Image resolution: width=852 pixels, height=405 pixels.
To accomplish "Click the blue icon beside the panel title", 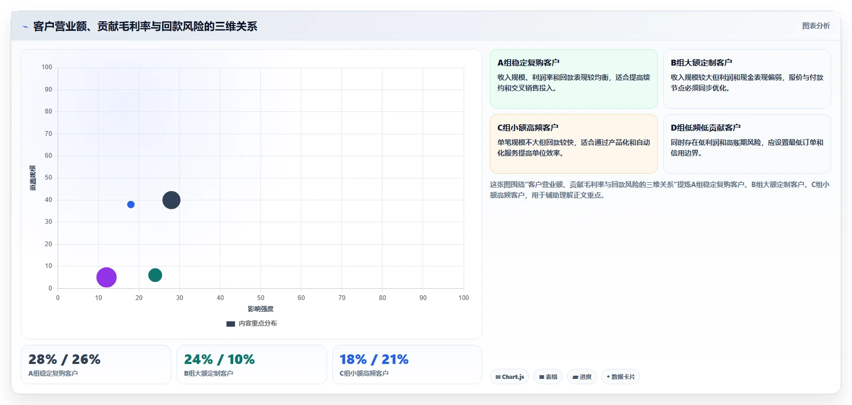I will 25,27.
